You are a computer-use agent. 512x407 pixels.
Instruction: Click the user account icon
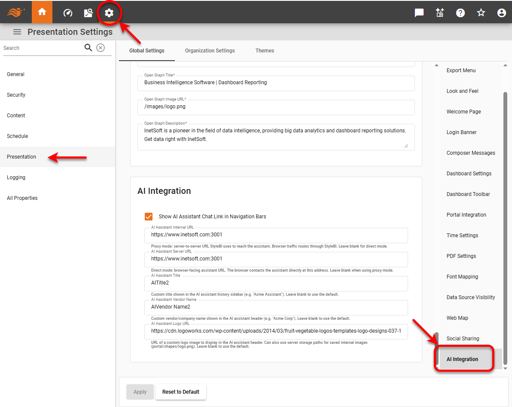click(x=501, y=12)
